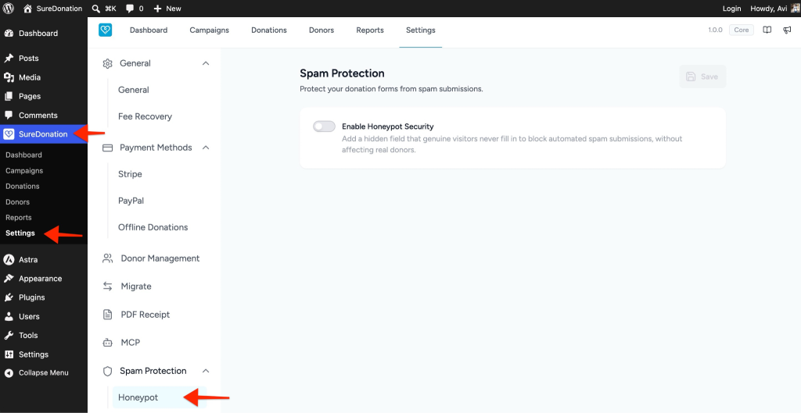The height and width of the screenshot is (413, 801).
Task: Switch to the Reports tab in the plugin header
Action: 370,30
